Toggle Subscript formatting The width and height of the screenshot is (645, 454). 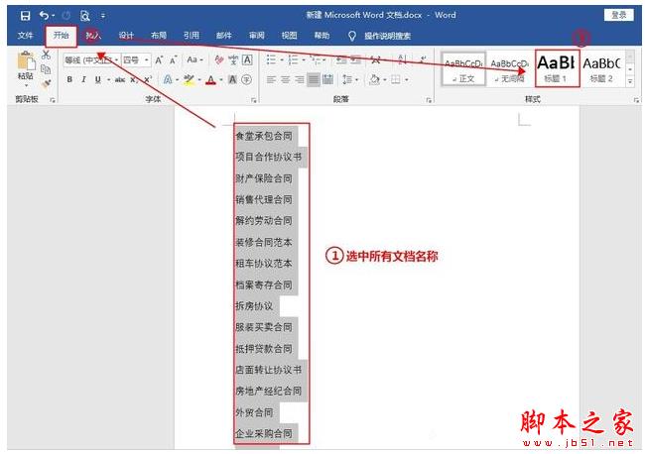click(x=134, y=80)
